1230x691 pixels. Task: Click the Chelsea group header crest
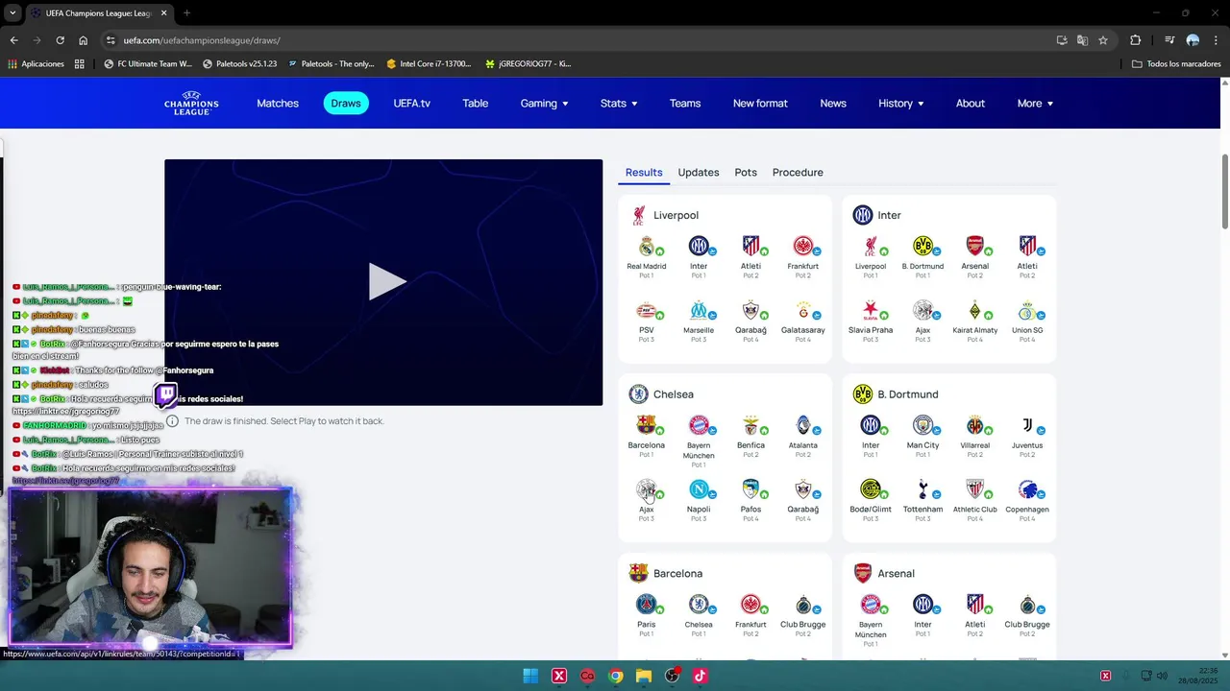coord(638,394)
